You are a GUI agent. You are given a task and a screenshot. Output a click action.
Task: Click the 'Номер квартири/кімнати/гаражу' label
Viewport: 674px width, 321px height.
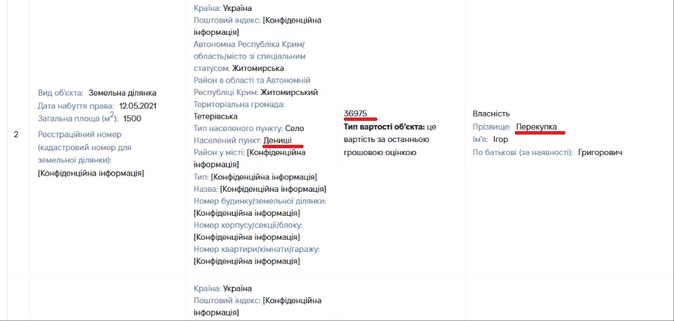coord(257,249)
